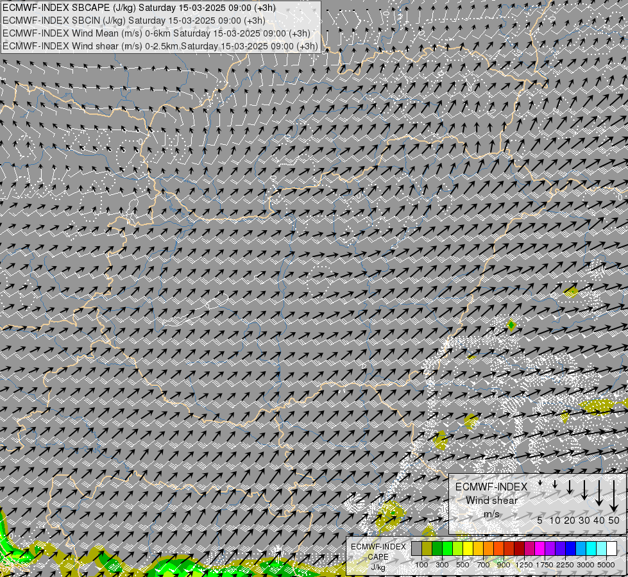Screen dimensions: 628x577
Task: Click the small green diamond CAPE patch on the map
Action: (511, 325)
